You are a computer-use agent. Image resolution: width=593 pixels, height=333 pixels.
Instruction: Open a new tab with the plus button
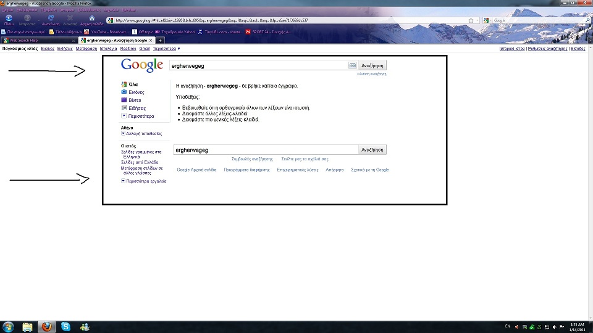(x=160, y=41)
